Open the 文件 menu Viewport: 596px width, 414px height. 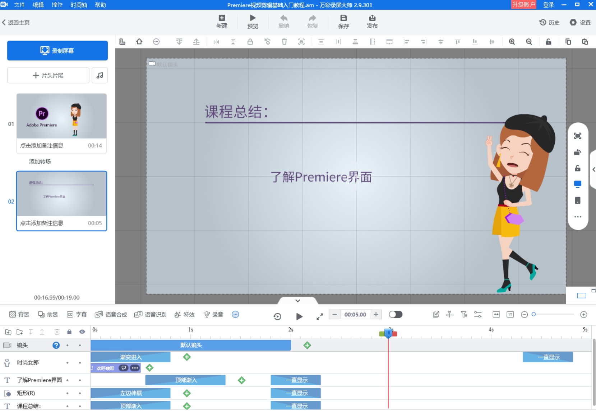(19, 5)
